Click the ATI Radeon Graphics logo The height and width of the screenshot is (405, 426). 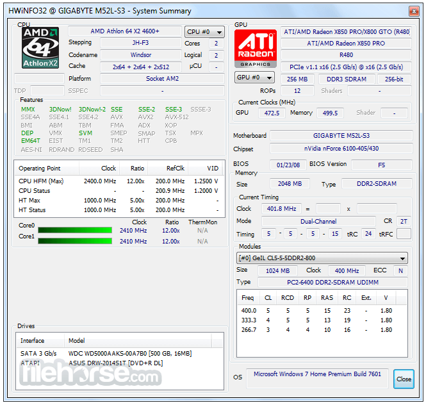(x=256, y=49)
